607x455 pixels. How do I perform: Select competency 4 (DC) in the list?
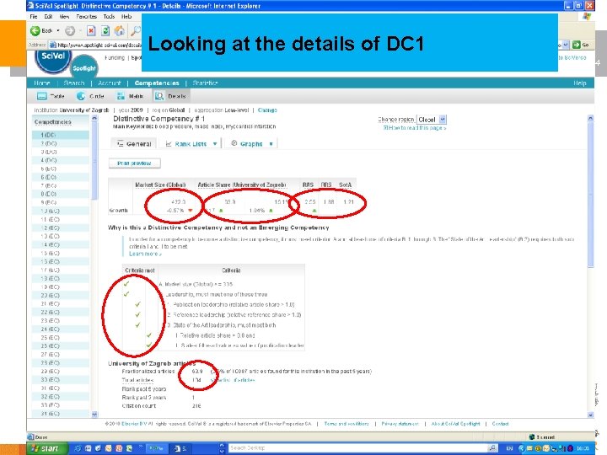(61, 160)
